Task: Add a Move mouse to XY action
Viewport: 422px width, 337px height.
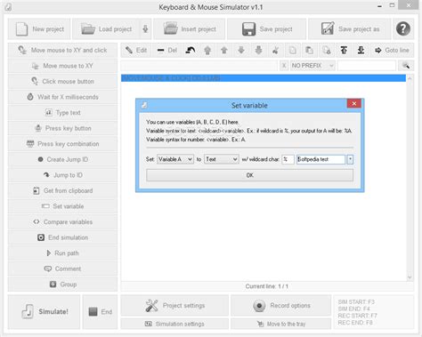Action: (x=62, y=66)
